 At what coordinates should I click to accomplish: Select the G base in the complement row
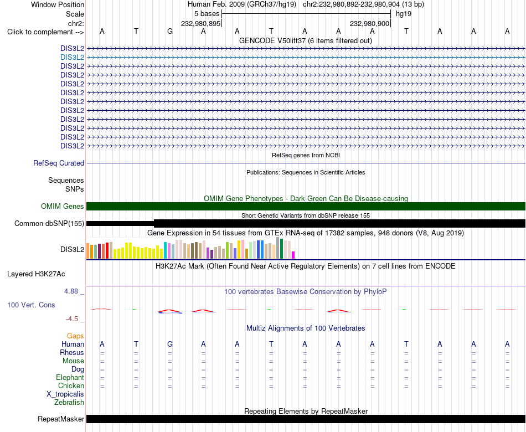(170, 31)
